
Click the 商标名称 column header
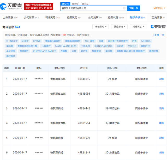[59, 68]
